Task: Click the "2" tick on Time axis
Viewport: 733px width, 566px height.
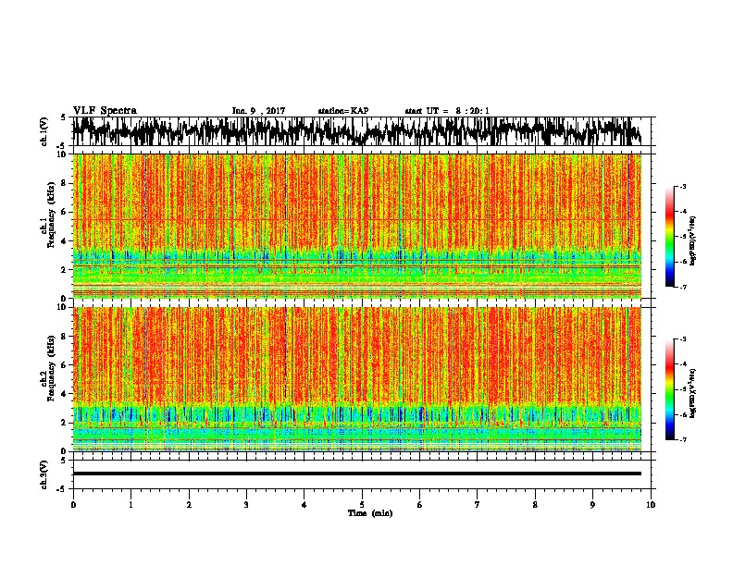Action: pos(189,505)
